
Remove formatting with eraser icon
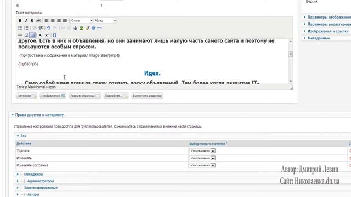26,35
